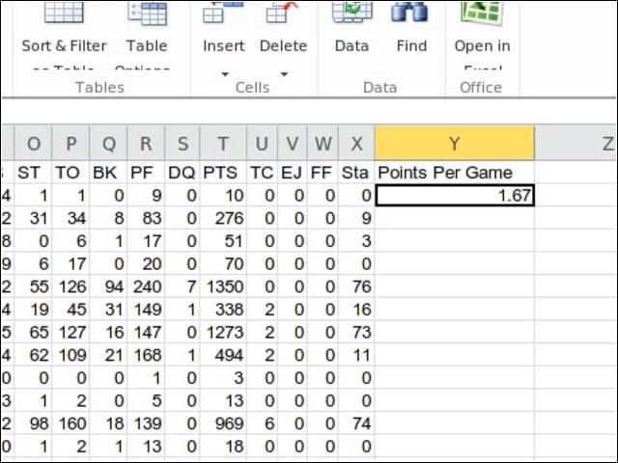The width and height of the screenshot is (618, 463).
Task: Click the 'TO' header cell
Action: [x=70, y=173]
